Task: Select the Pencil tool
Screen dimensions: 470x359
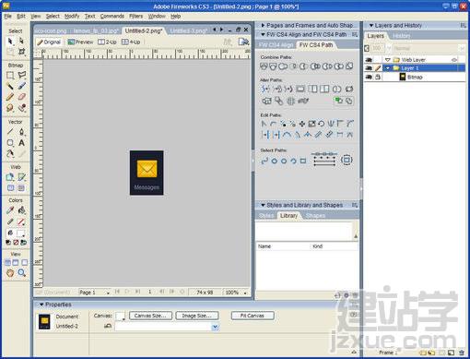Action: pyautogui.click(x=10, y=97)
